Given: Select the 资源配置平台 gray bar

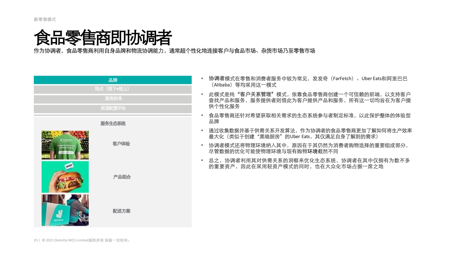Looking at the screenshot, I should tap(113, 108).
